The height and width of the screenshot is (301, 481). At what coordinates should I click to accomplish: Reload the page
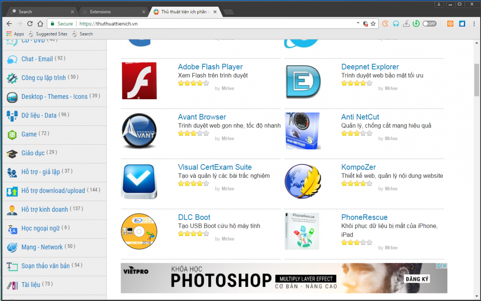click(x=30, y=24)
